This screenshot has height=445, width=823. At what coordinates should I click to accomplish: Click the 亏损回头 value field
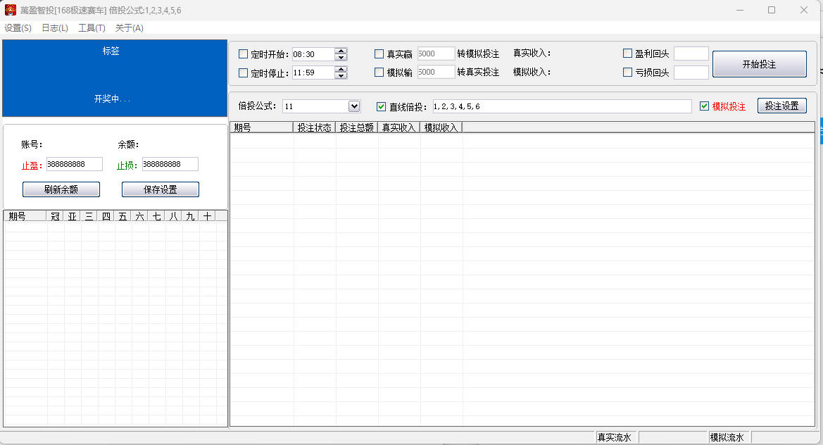pyautogui.click(x=691, y=73)
